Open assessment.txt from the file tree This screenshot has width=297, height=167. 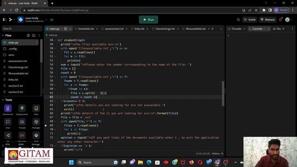pyautogui.click(x=18, y=61)
